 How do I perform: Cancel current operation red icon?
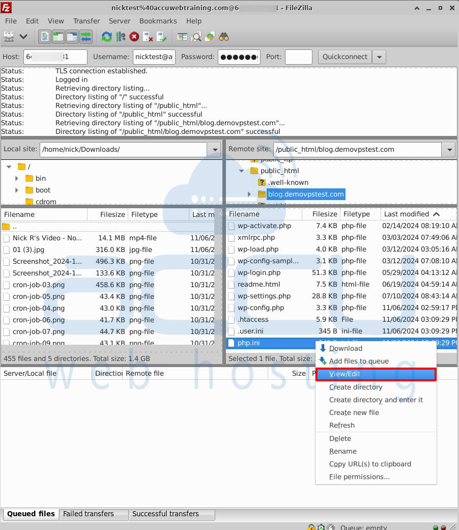pyautogui.click(x=134, y=37)
